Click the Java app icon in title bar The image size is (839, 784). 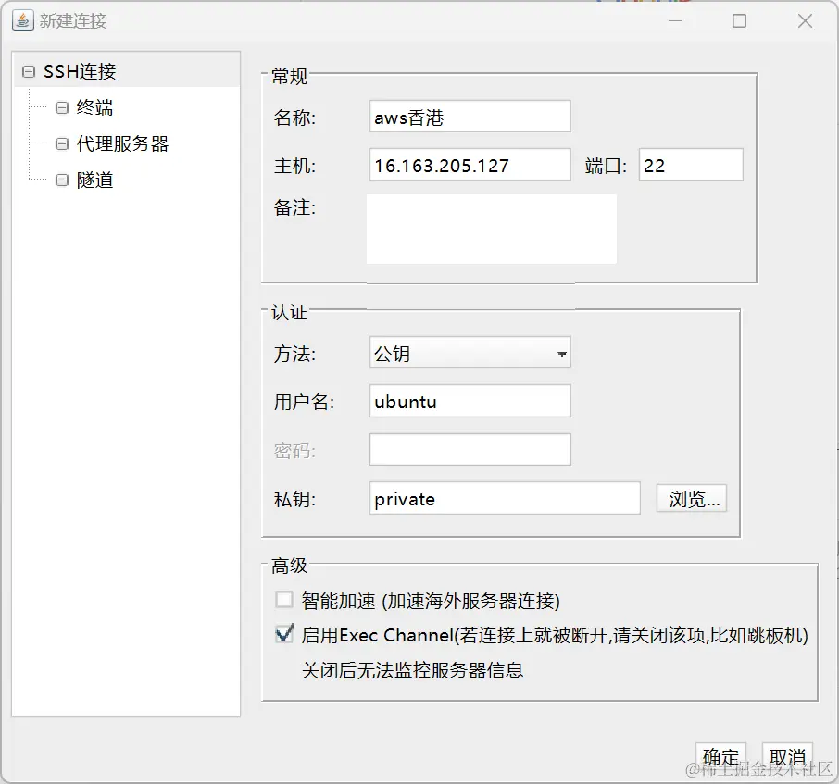pyautogui.click(x=22, y=21)
